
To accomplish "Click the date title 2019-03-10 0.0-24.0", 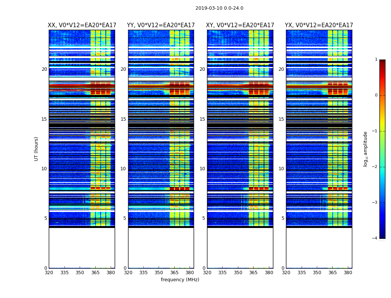I will tap(219, 8).
